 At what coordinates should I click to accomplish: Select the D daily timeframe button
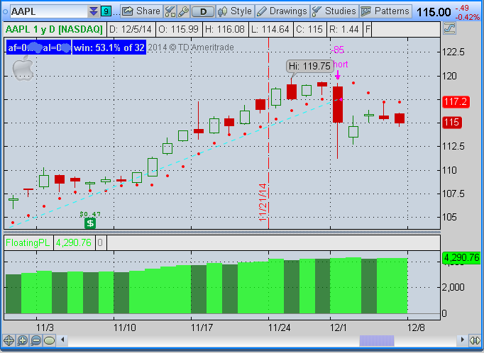203,12
